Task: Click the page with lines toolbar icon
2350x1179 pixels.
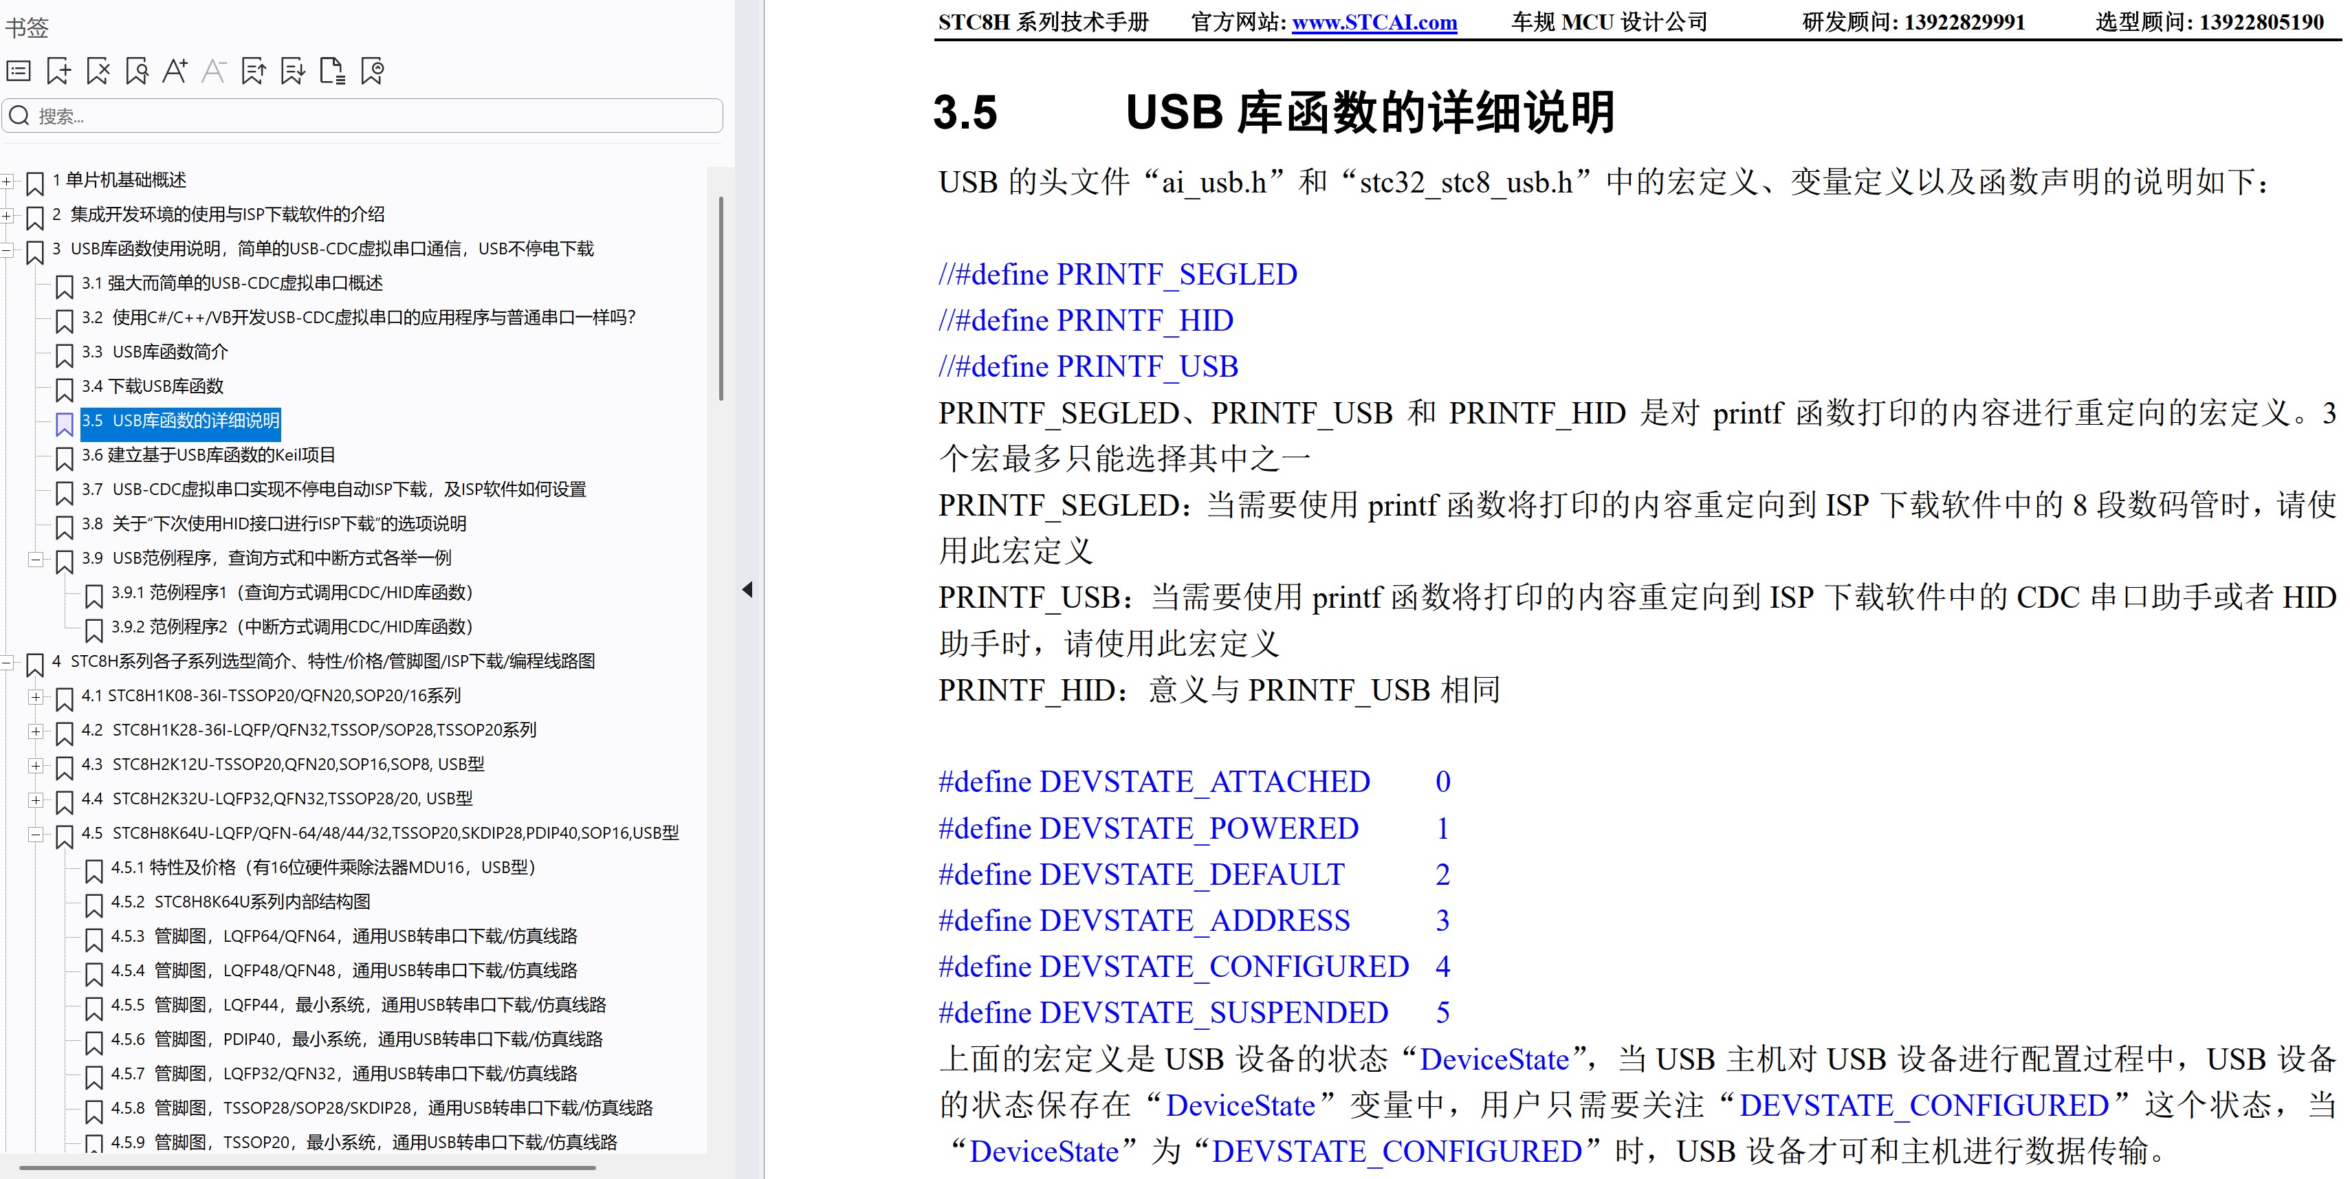Action: click(332, 71)
